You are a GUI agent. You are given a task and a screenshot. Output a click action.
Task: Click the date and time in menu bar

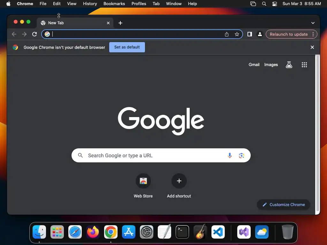[x=301, y=4]
